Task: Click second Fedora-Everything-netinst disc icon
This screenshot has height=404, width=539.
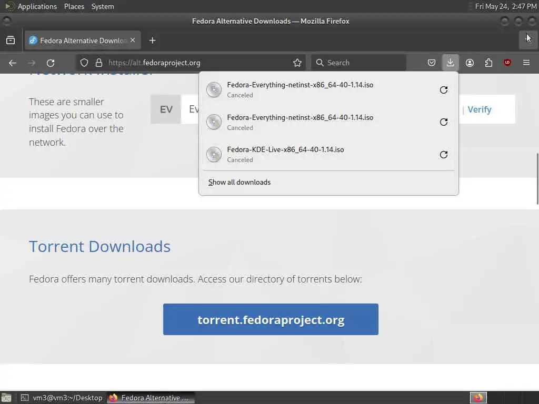Action: click(x=214, y=122)
